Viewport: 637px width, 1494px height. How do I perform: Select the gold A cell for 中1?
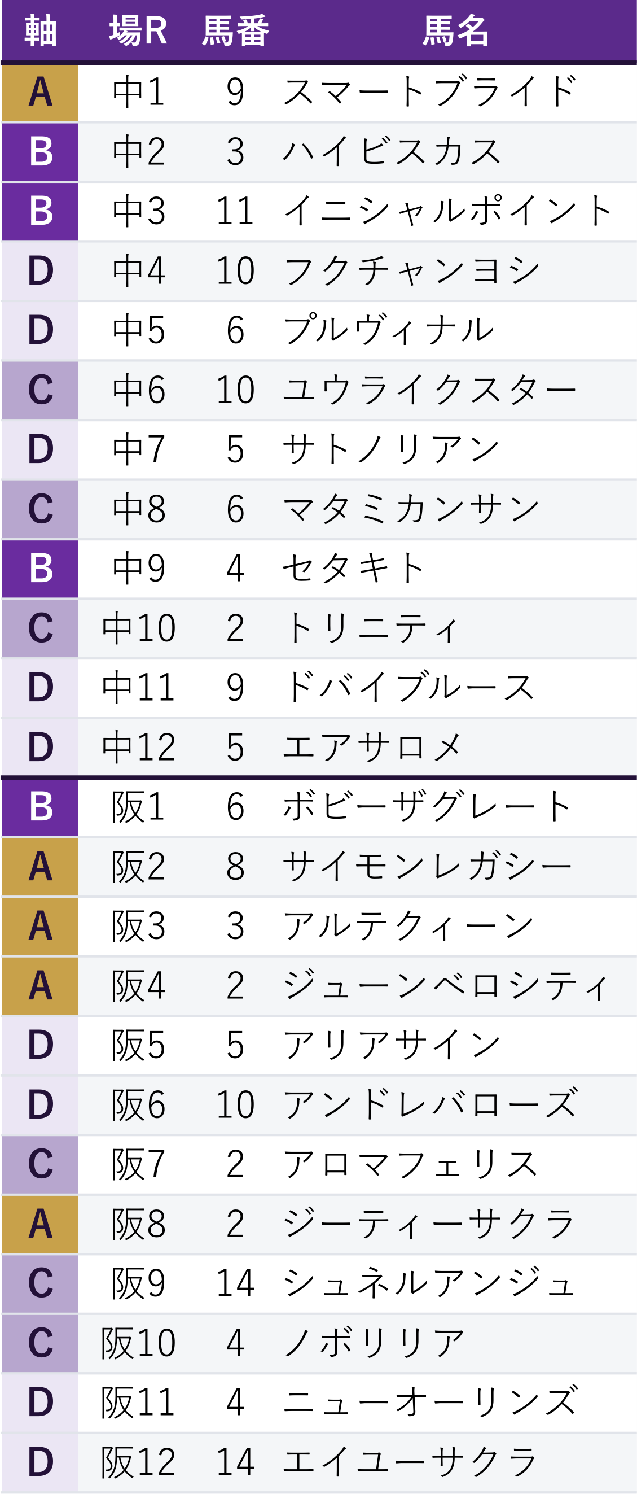pos(40,92)
